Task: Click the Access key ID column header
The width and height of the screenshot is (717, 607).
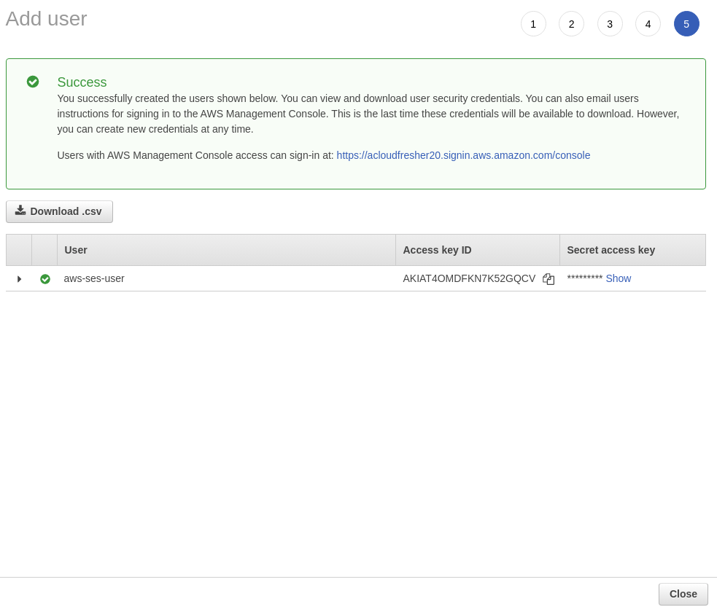Action: [437, 250]
